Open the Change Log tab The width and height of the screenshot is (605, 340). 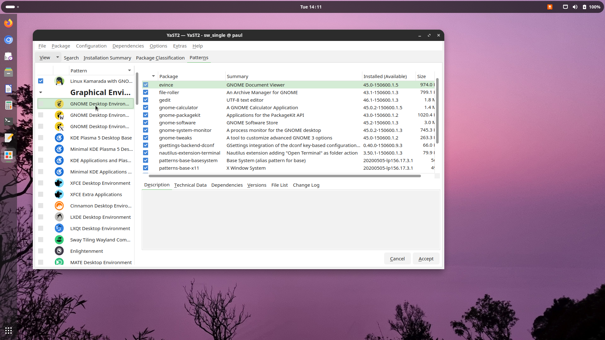(306, 185)
